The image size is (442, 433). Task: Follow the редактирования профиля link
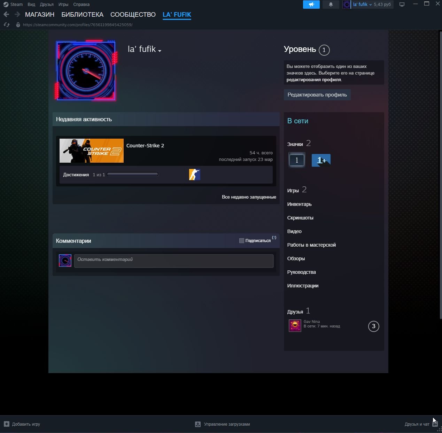[314, 79]
